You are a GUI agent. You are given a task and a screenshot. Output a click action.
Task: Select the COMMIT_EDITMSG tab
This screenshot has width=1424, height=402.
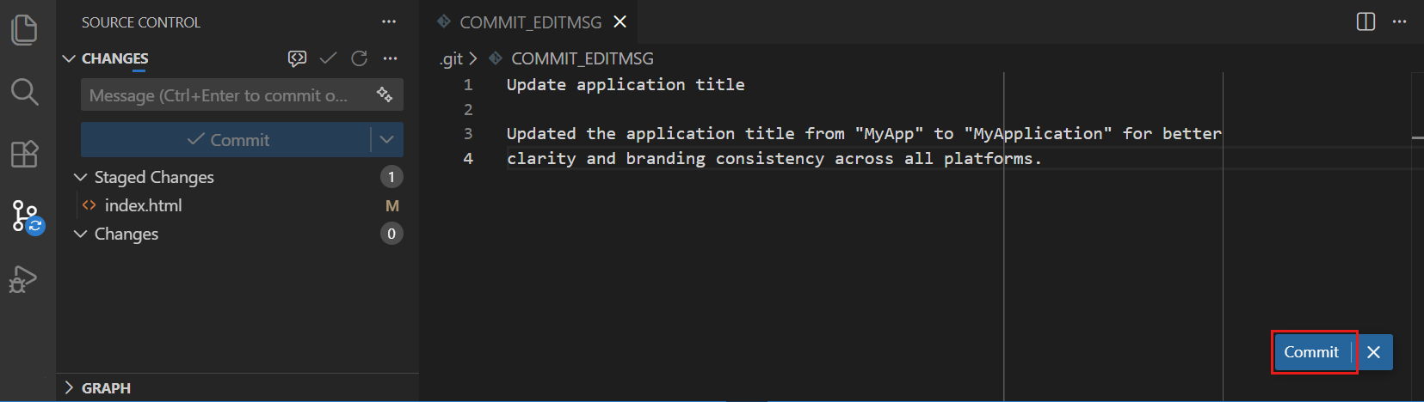pyautogui.click(x=530, y=22)
